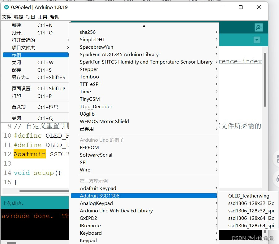Image resolution: width=279 pixels, height=244 pixels.
Task: Open Time library examples
Action: click(x=144, y=92)
